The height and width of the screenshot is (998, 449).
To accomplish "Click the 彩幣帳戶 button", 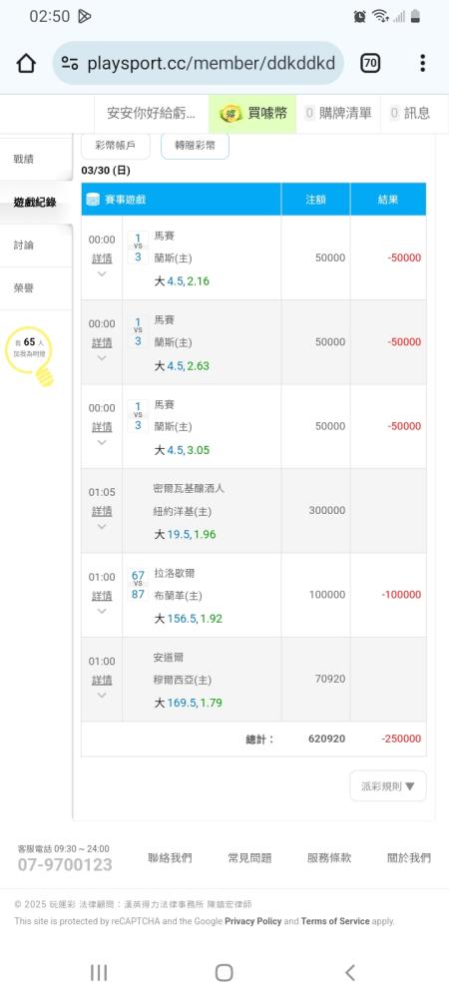I will click(x=116, y=145).
